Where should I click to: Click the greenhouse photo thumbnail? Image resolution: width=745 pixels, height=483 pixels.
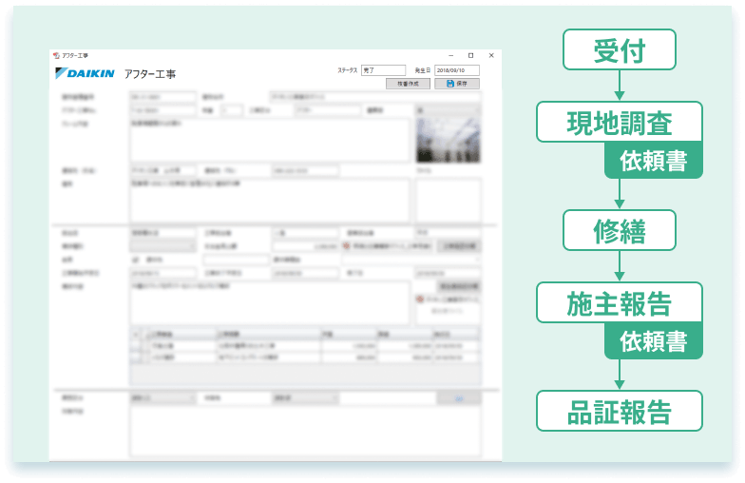(448, 141)
